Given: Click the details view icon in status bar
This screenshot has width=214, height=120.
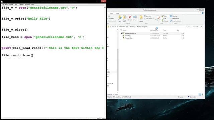Looking at the screenshot, I should tap(200, 94).
